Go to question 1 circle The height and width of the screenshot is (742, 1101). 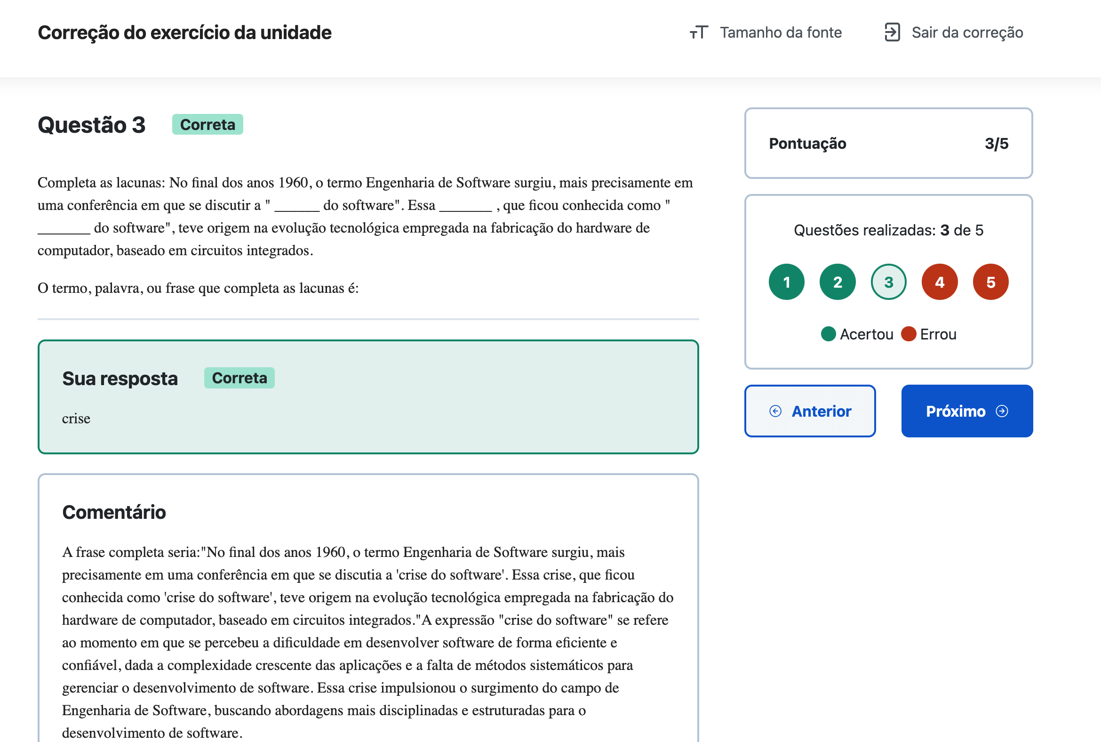(x=787, y=282)
